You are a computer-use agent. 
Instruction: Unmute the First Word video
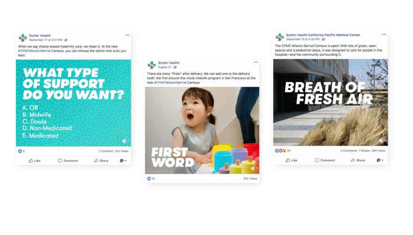click(252, 168)
